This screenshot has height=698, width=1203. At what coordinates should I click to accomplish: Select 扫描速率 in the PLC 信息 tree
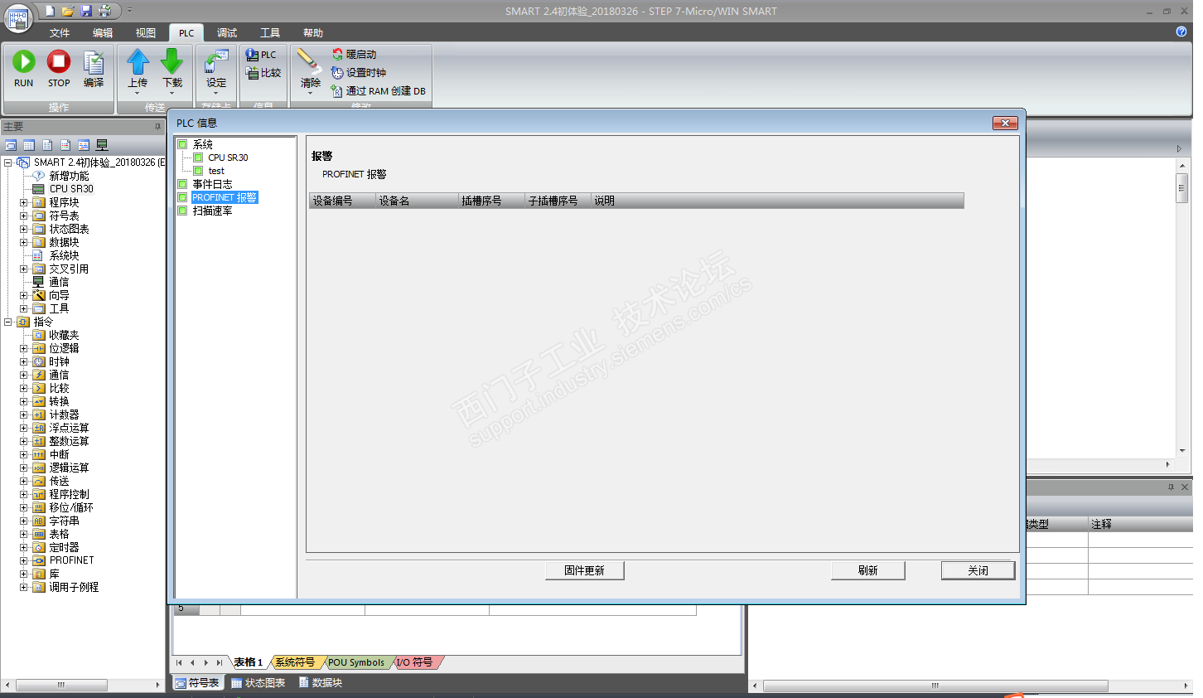212,211
